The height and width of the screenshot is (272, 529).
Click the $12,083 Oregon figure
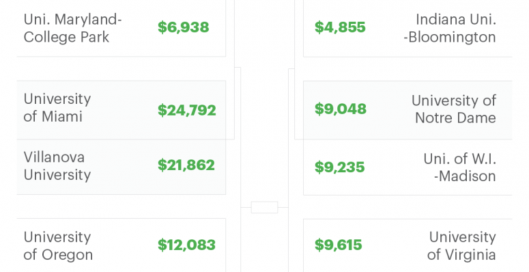[x=186, y=245]
